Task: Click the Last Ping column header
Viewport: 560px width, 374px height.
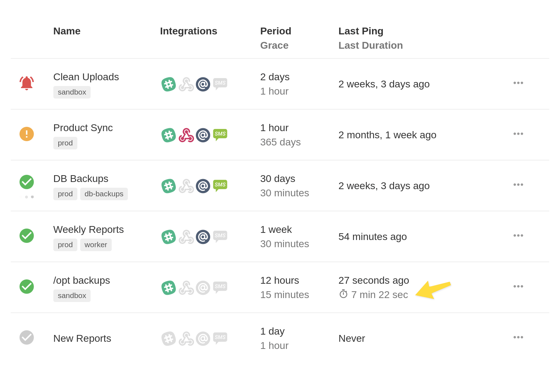Action: coord(361,31)
